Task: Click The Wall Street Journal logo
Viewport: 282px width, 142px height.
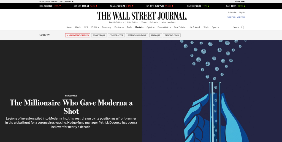Action: [142, 16]
